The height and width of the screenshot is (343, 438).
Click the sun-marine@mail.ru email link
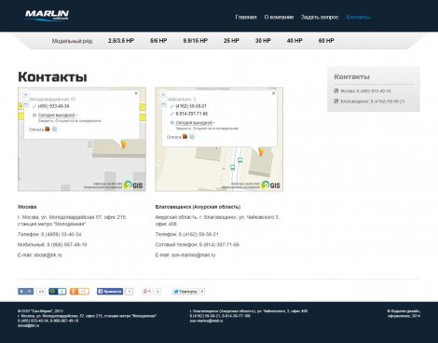(x=193, y=255)
